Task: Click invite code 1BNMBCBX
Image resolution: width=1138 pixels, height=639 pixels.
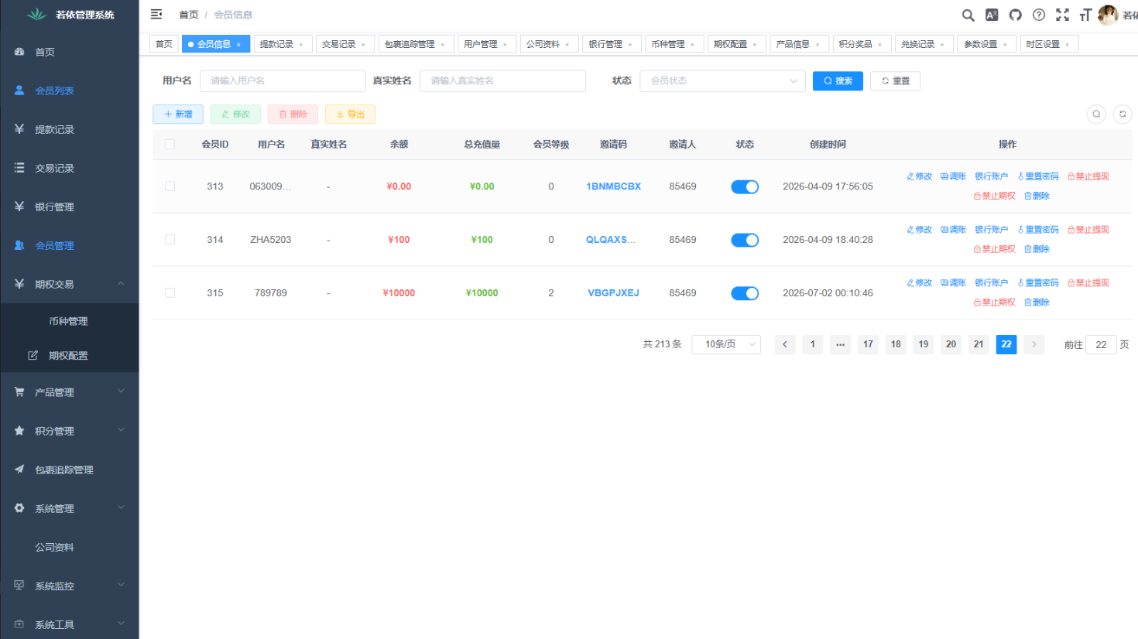Action: click(613, 186)
